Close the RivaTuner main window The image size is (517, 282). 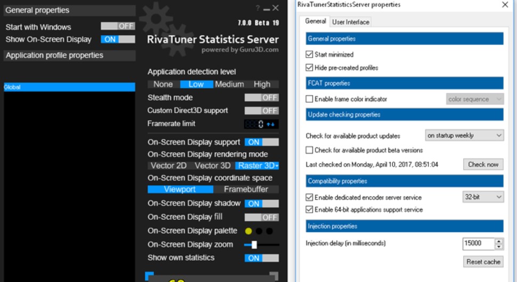pos(275,8)
